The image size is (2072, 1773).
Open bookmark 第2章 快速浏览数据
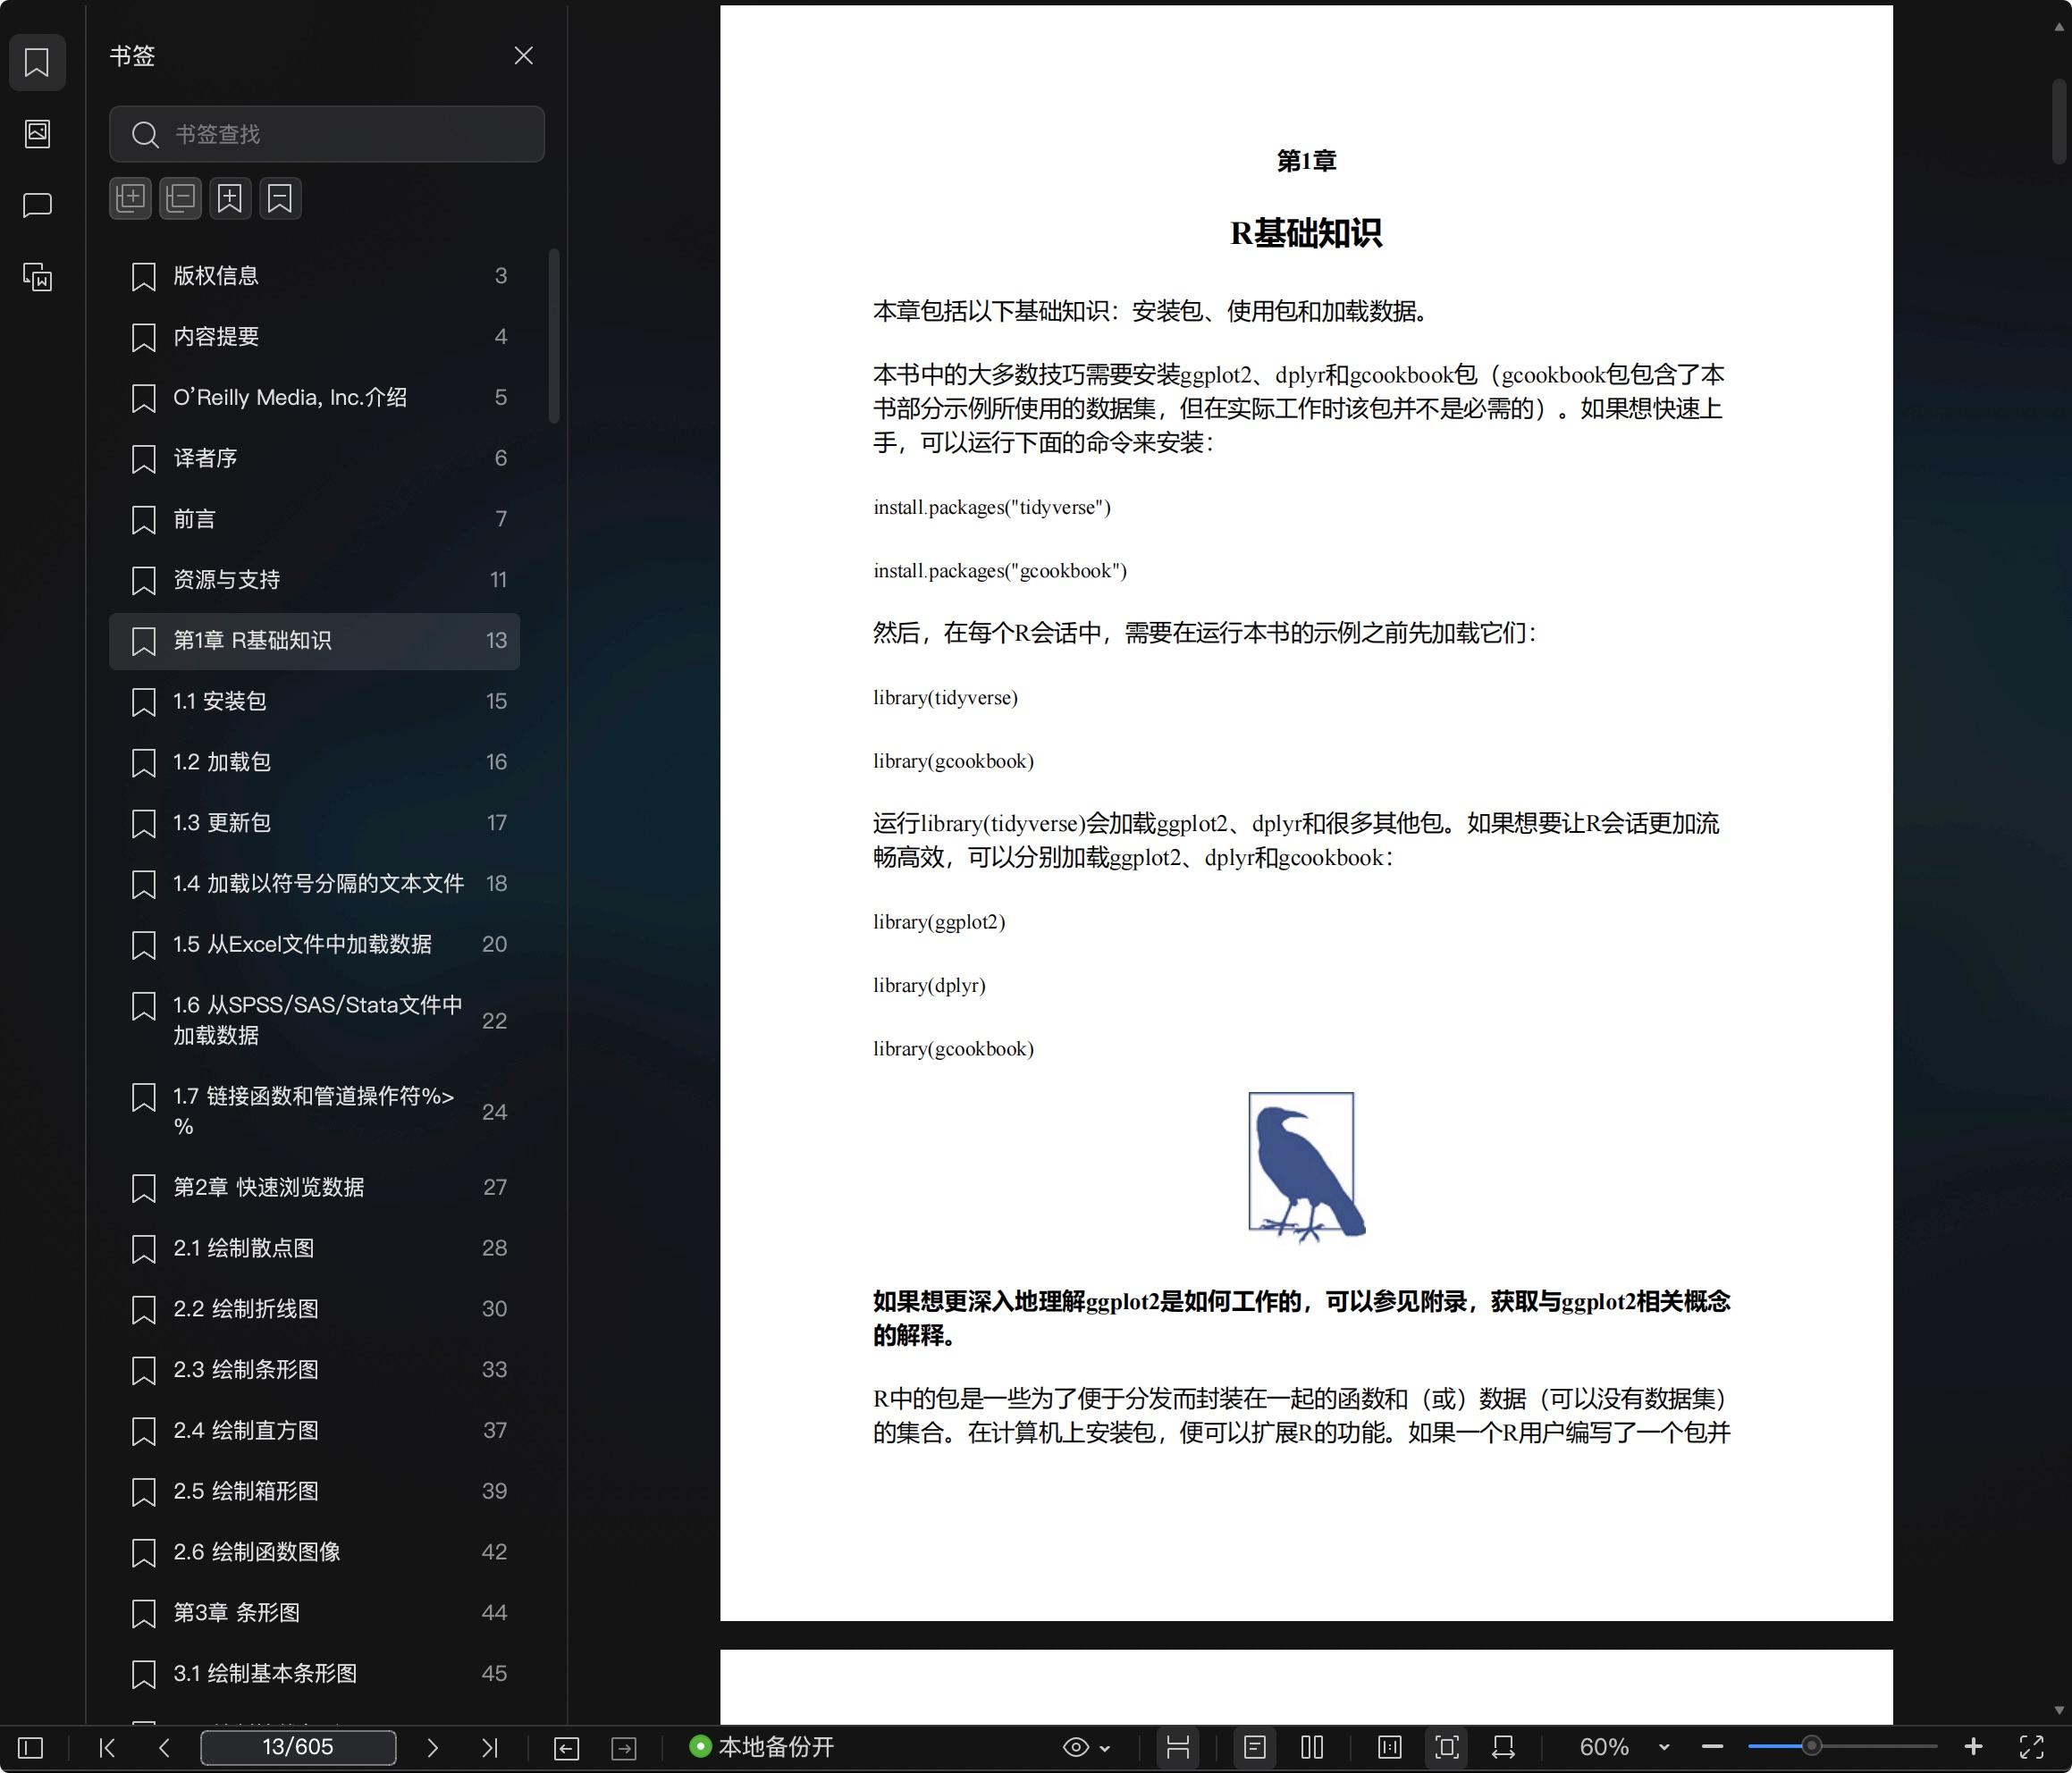(315, 1188)
